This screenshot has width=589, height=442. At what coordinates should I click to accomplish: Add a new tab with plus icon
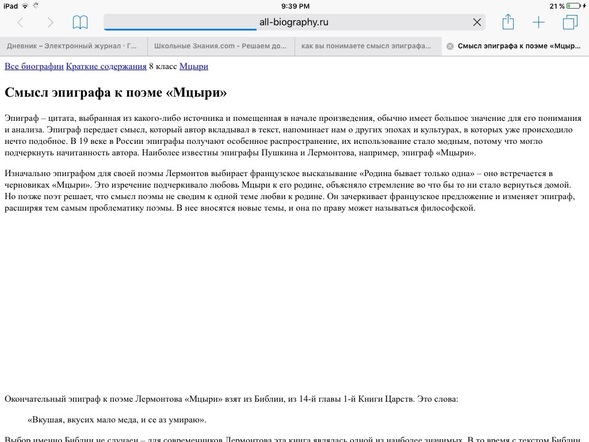pos(538,22)
